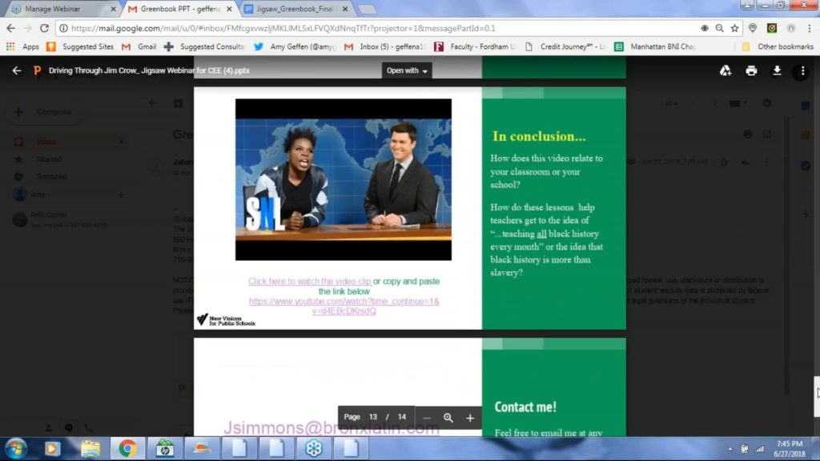Click the page number 13 field

(x=373, y=417)
